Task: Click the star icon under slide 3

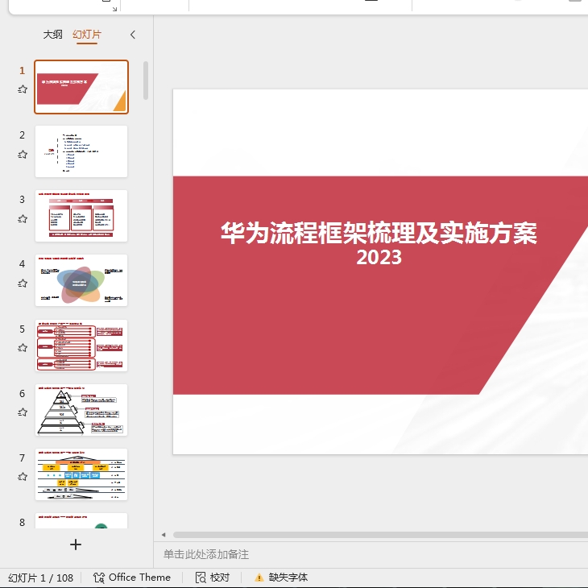Action: tap(23, 219)
